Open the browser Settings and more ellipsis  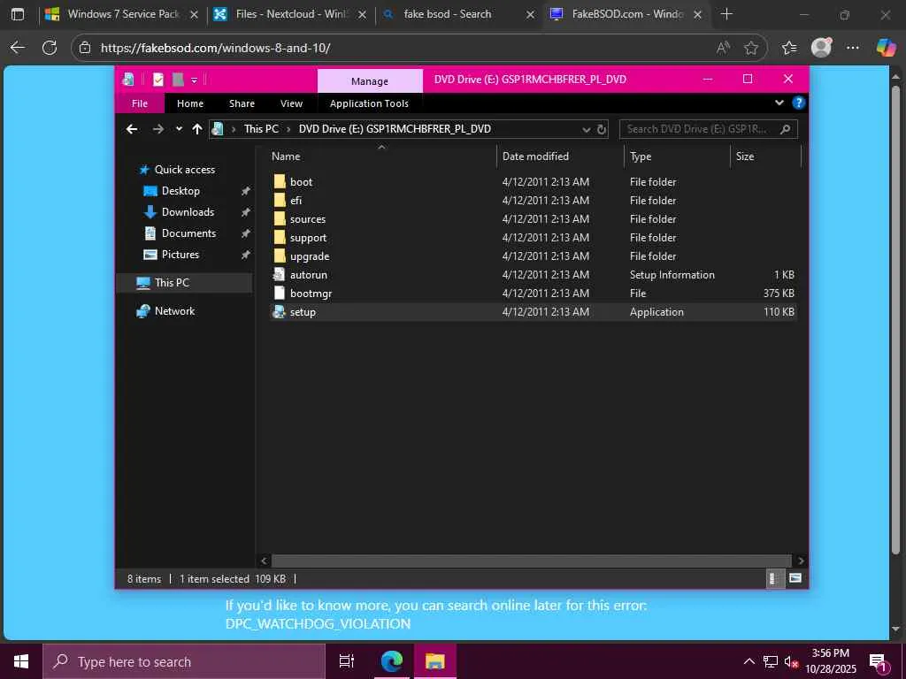(x=853, y=48)
